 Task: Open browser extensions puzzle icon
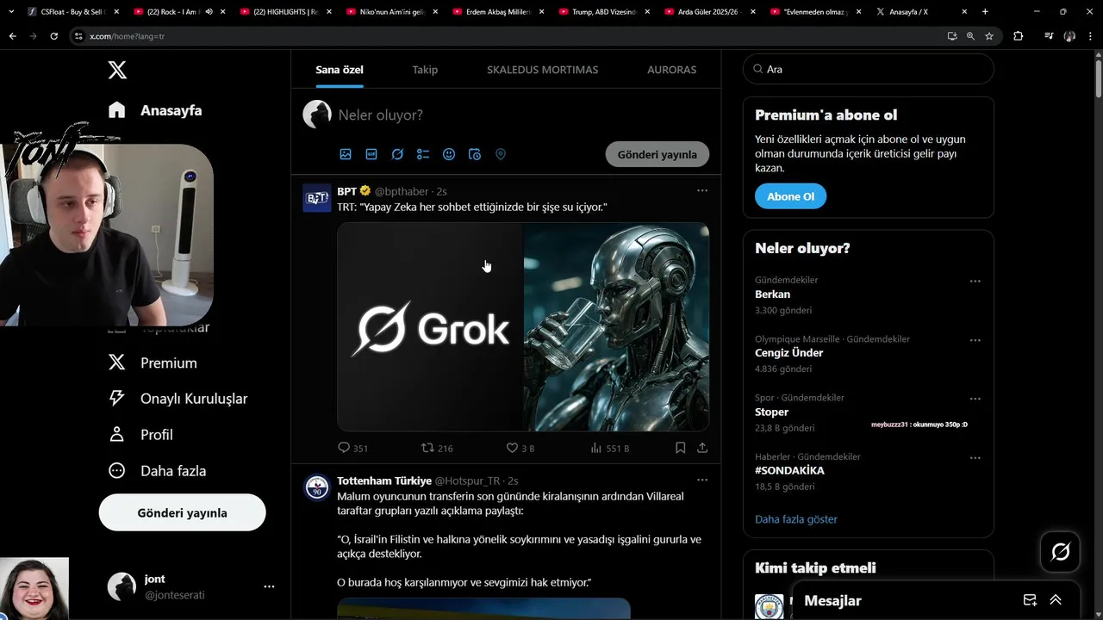coord(1019,36)
